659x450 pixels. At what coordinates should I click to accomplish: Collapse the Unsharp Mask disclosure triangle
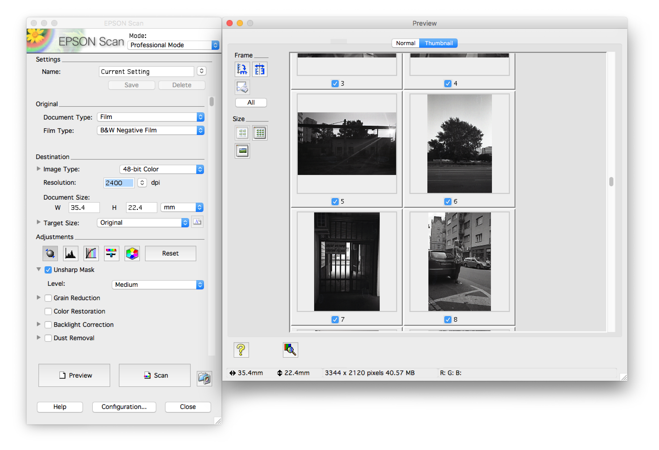39,269
